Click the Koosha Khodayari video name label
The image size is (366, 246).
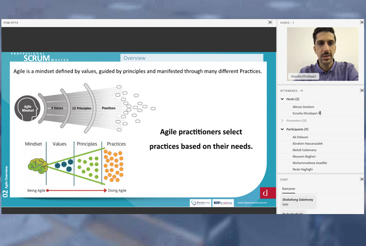tap(304, 76)
